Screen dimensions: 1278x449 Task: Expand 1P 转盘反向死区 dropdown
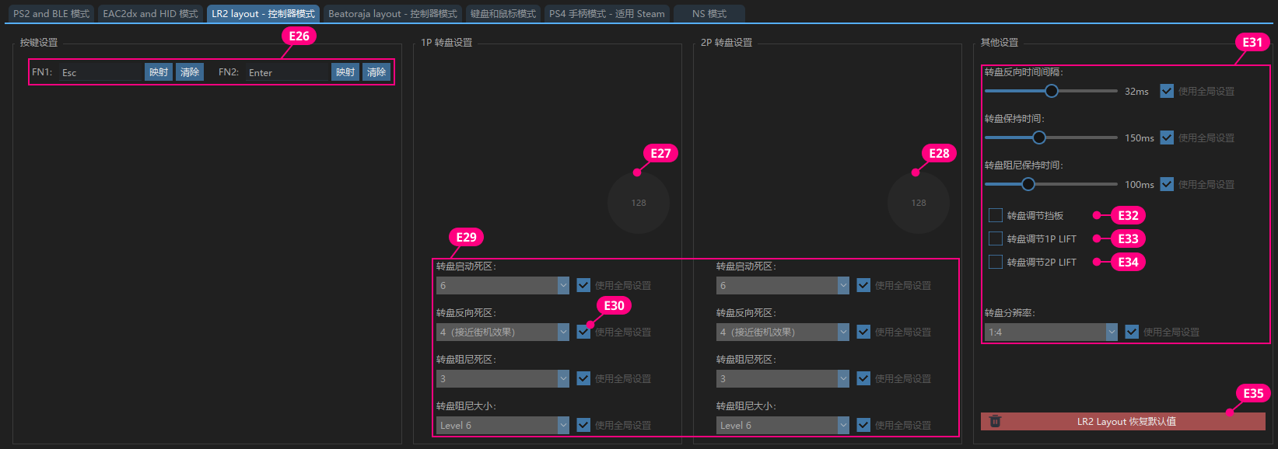(502, 332)
